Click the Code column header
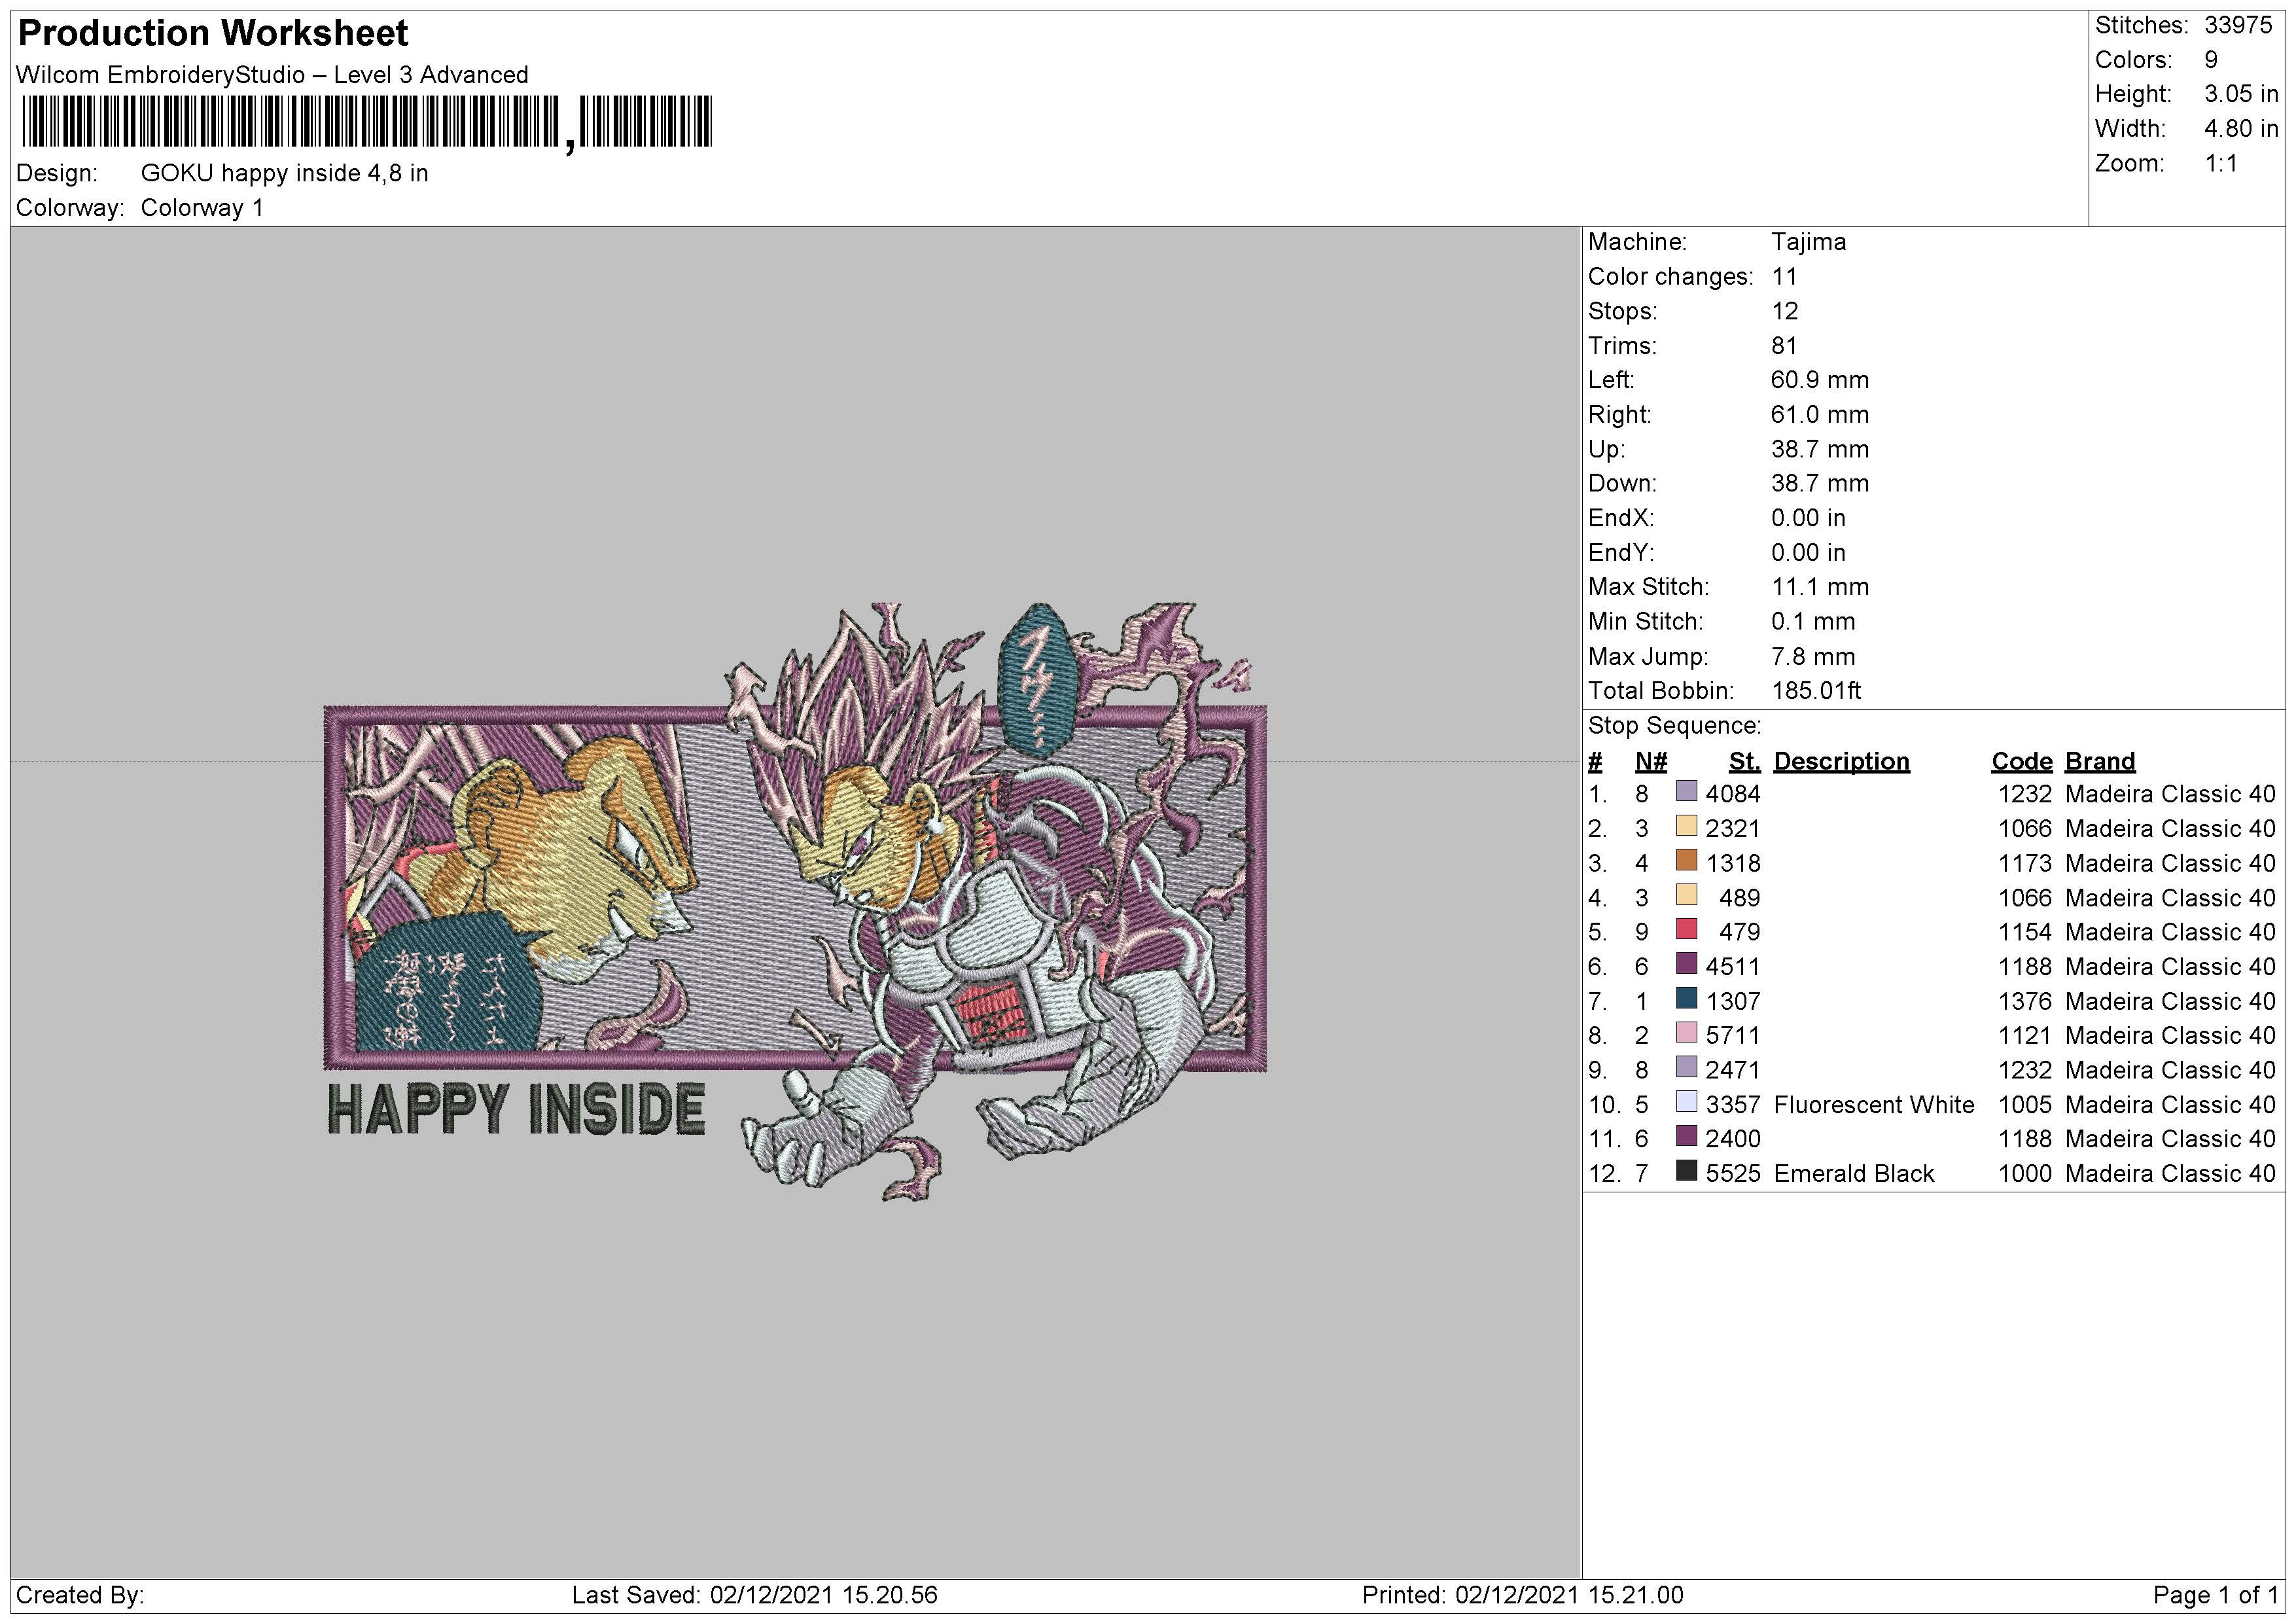The width and height of the screenshot is (2296, 1623). 2021,761
